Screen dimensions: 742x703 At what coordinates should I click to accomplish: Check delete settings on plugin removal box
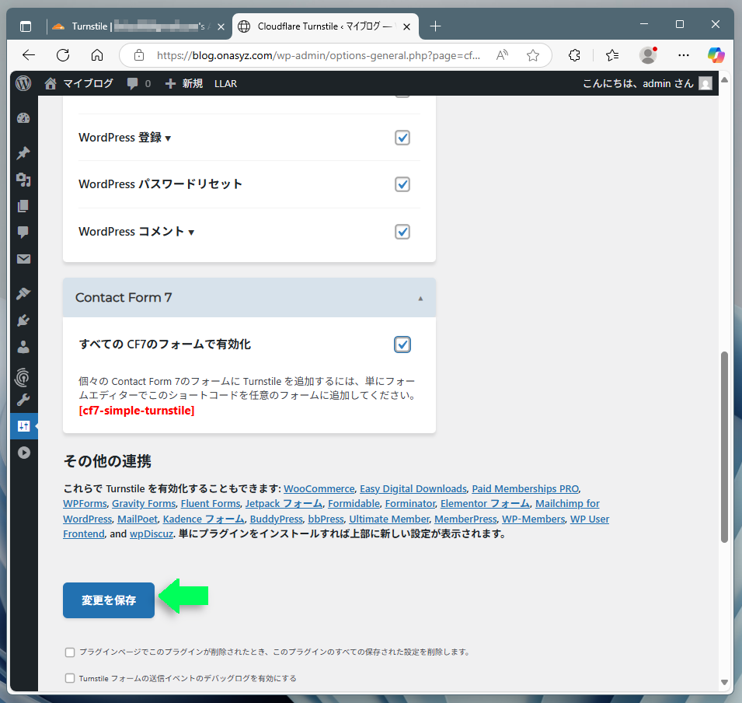pos(70,652)
